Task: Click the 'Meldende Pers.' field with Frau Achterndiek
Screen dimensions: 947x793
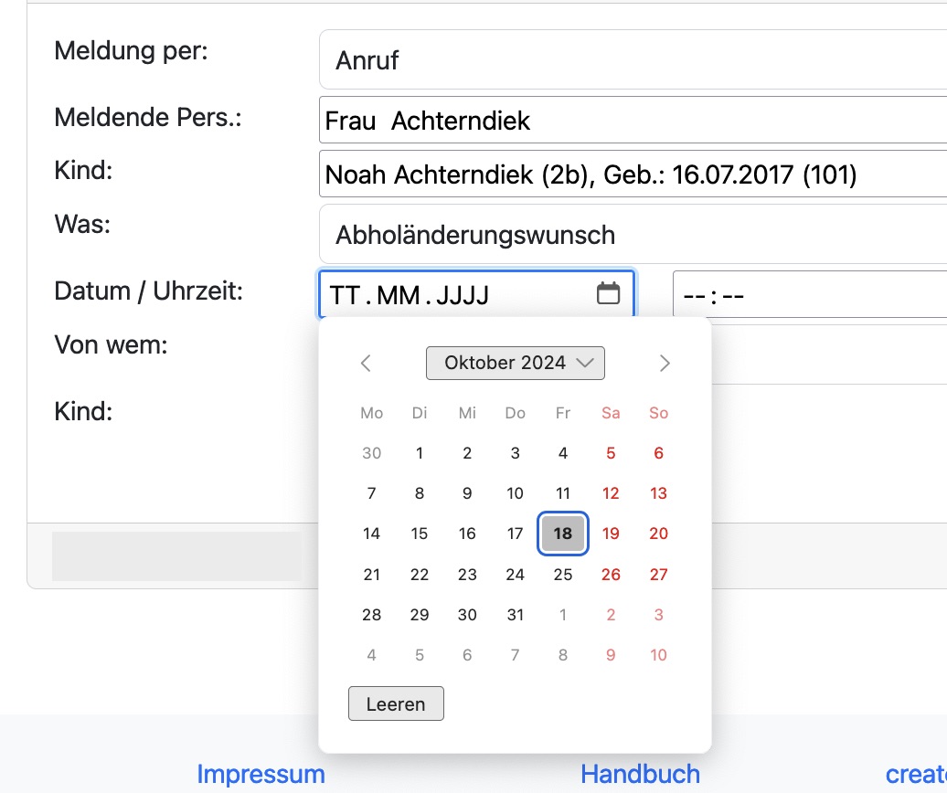Action: (x=548, y=119)
